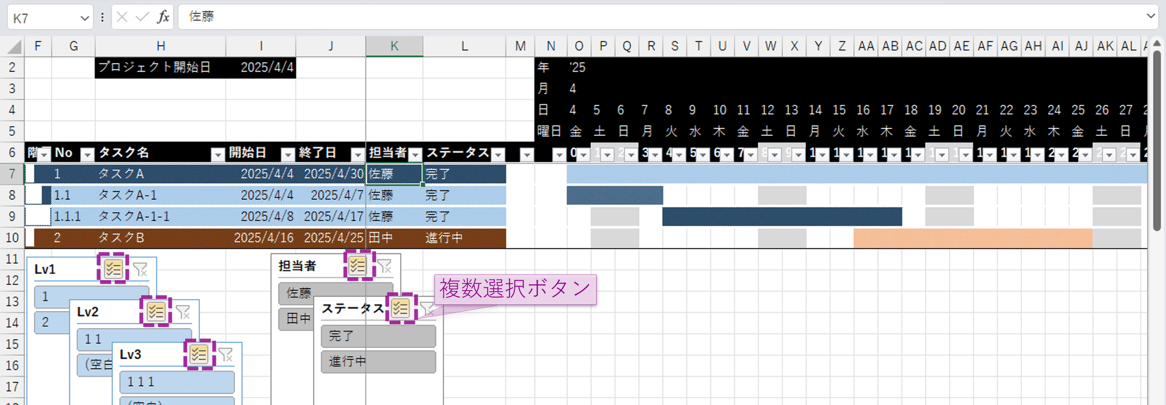1166x405 pixels.
Task: Click the vertical scrollbar thumb
Action: tap(1157, 139)
